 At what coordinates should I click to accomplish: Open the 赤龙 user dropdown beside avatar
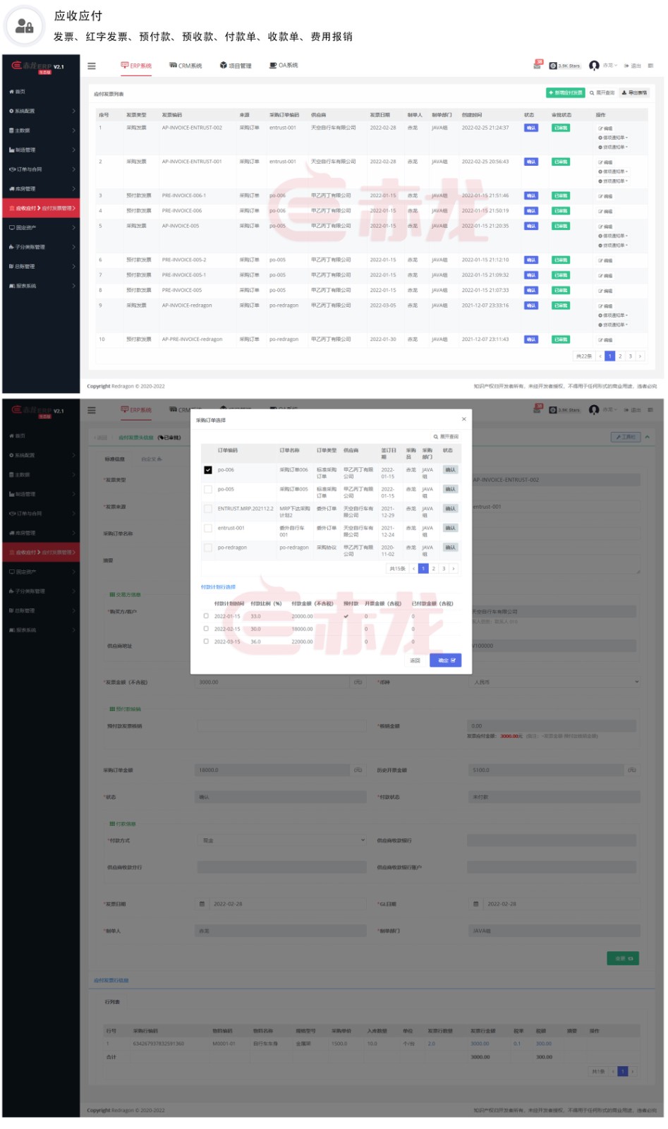[609, 66]
